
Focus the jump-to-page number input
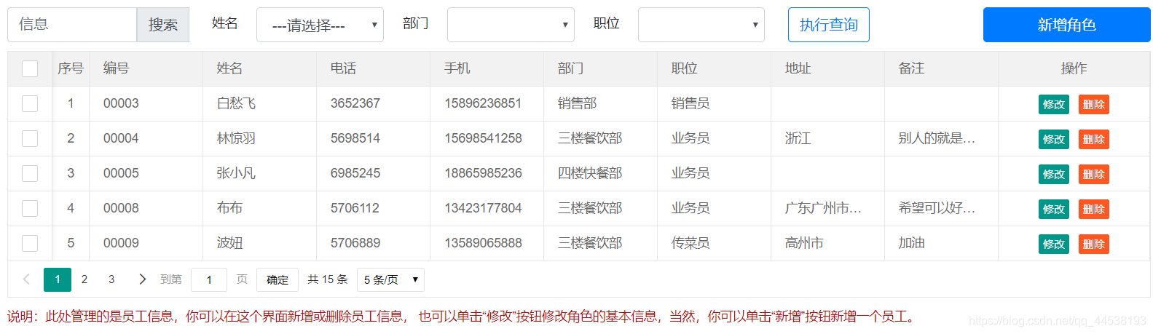pyautogui.click(x=209, y=279)
